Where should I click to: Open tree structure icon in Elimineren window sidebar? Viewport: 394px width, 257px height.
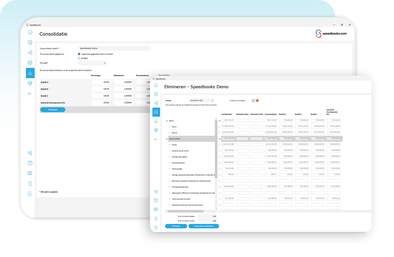(156, 103)
